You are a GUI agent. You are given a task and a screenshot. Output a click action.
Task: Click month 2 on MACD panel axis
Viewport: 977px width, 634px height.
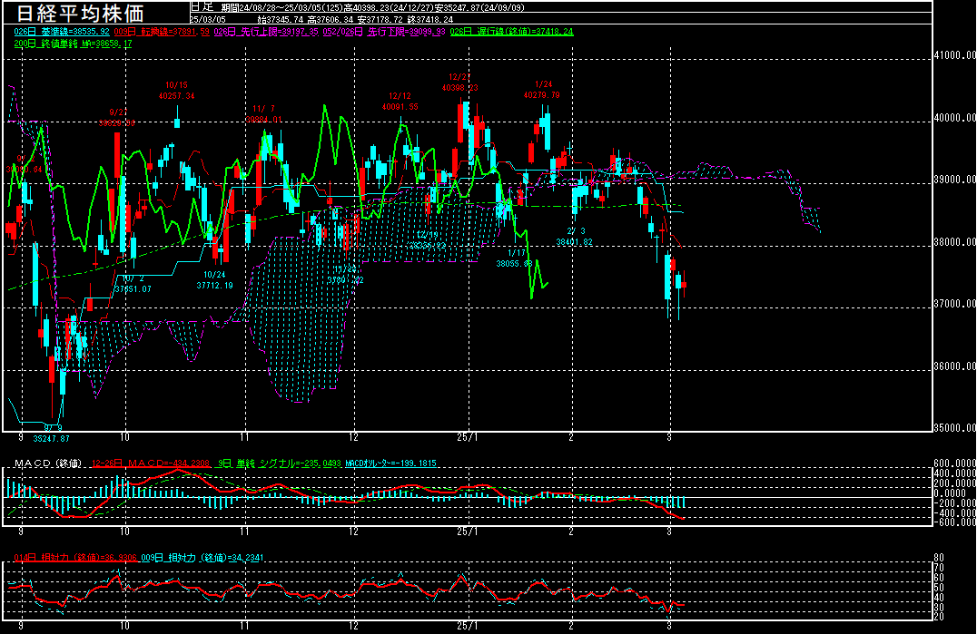coord(571,531)
